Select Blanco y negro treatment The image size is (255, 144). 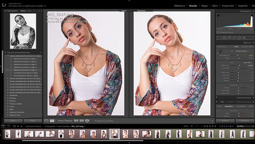(x=247, y=46)
